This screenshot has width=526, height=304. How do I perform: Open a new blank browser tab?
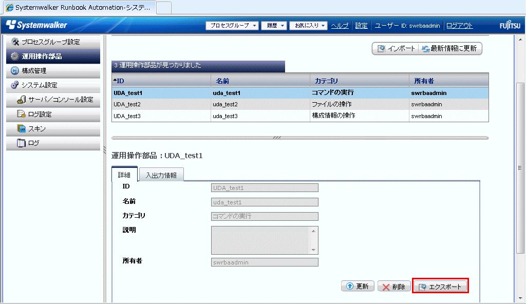point(164,8)
